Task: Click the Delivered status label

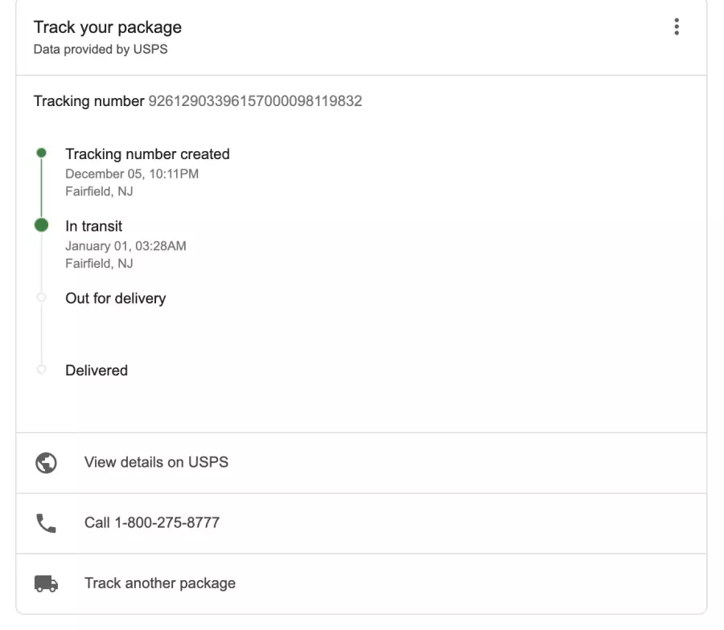Action: [97, 370]
